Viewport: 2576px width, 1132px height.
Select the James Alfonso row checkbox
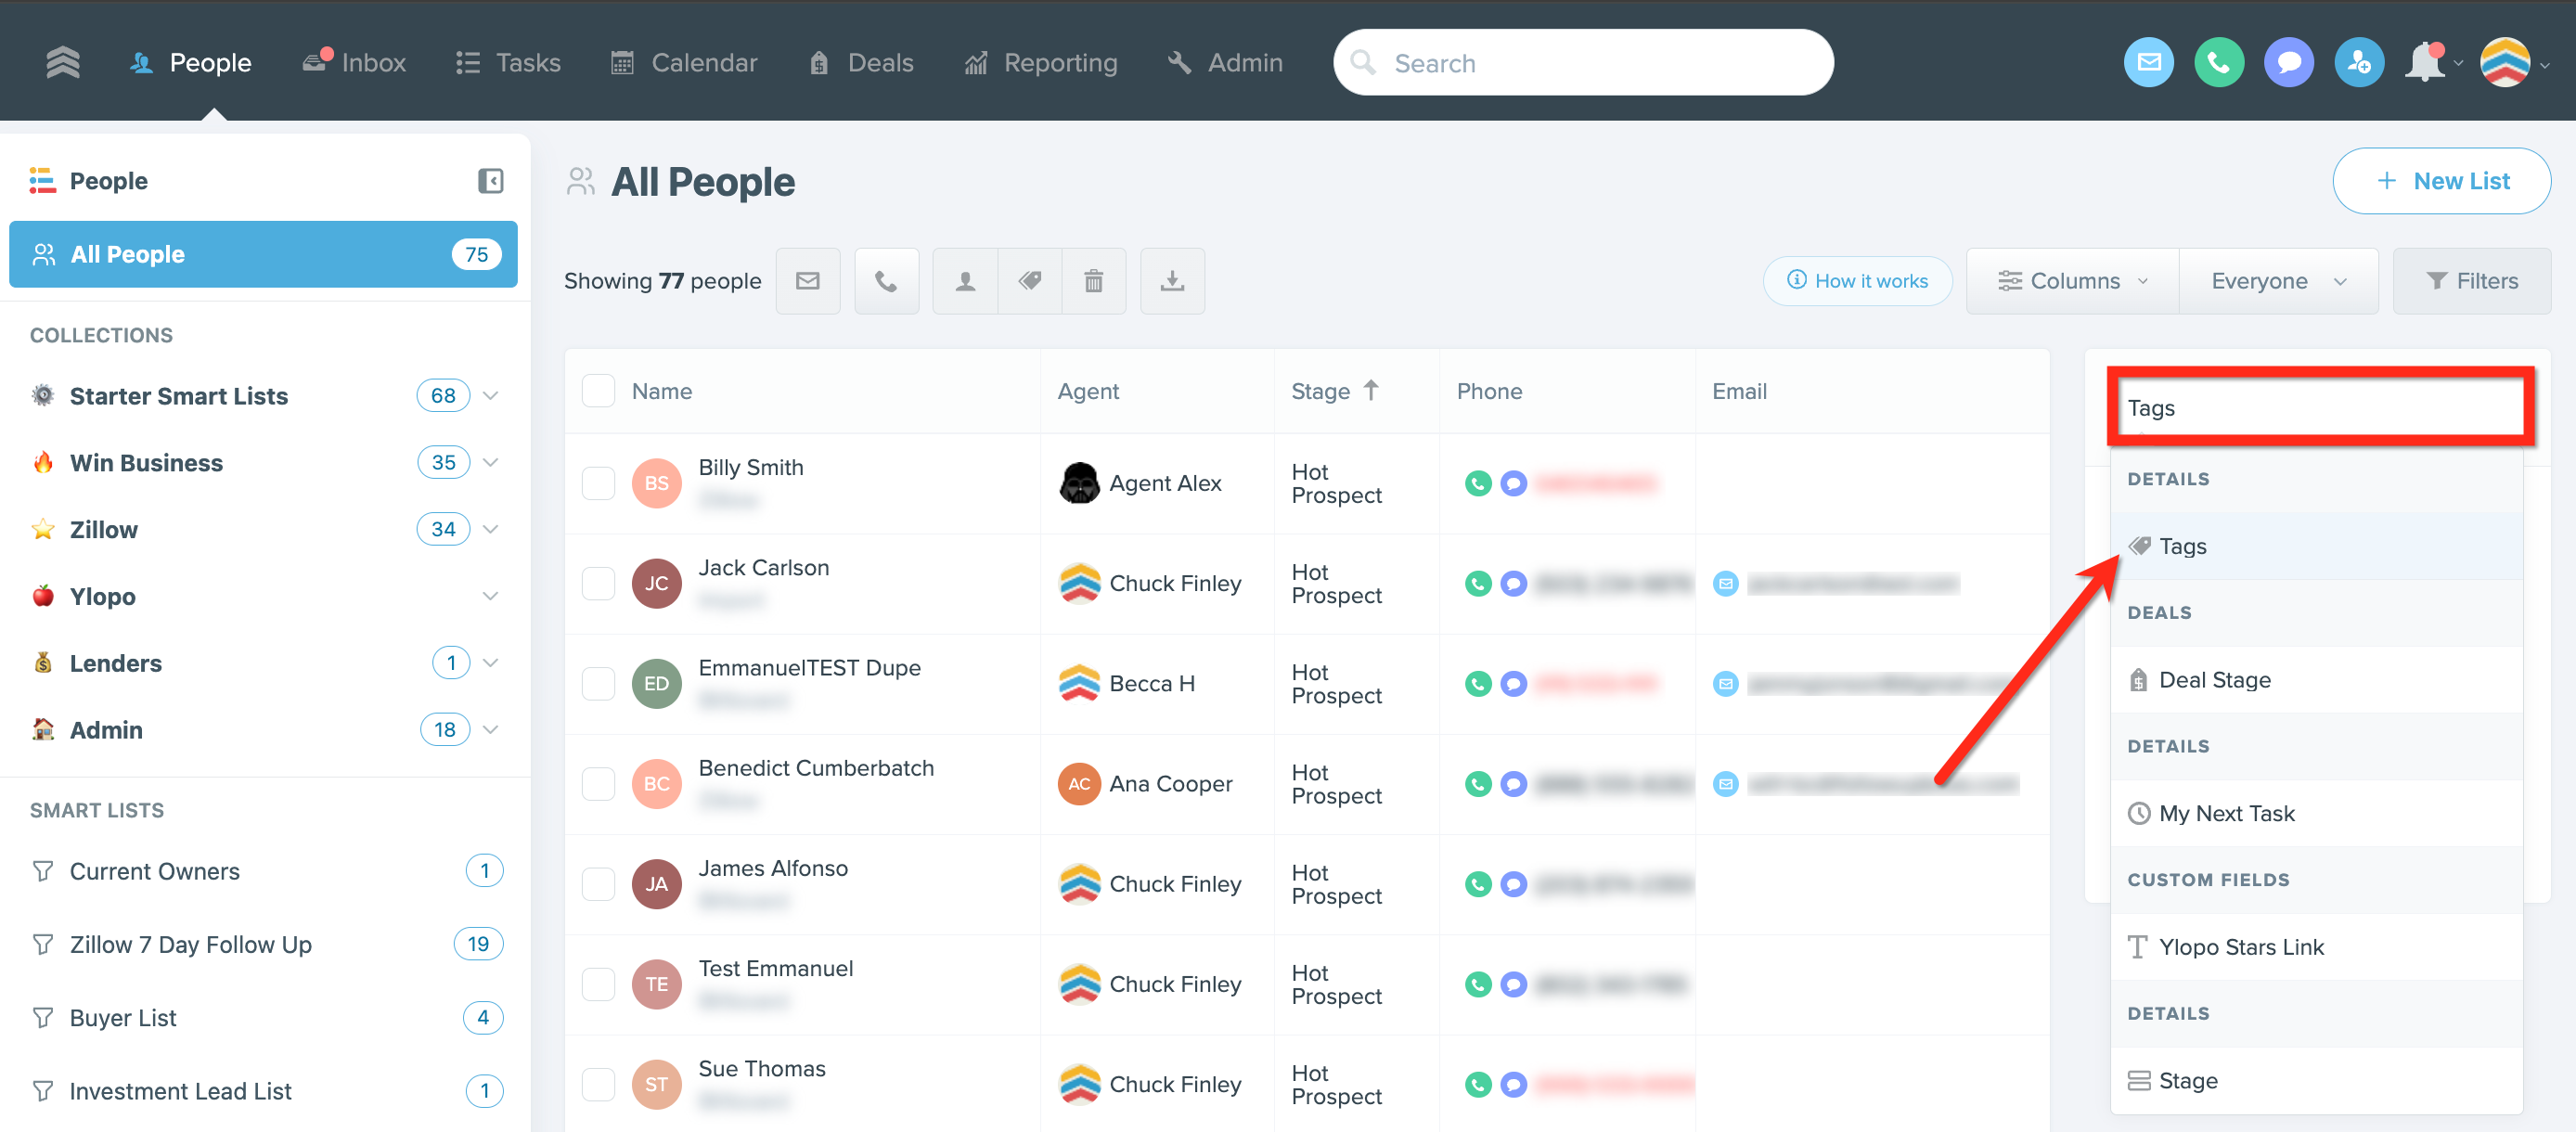598,884
